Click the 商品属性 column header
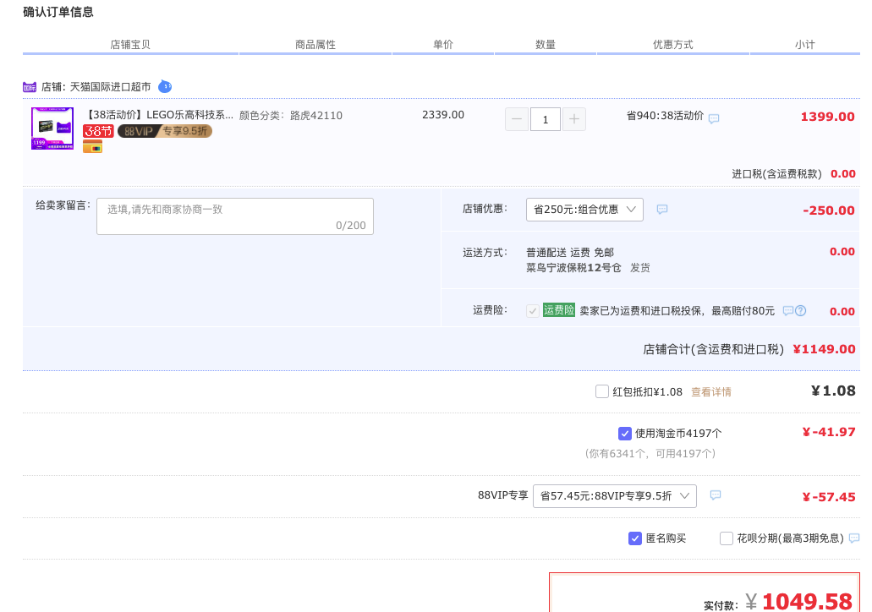Screen dimensions: 872x612 (315, 45)
